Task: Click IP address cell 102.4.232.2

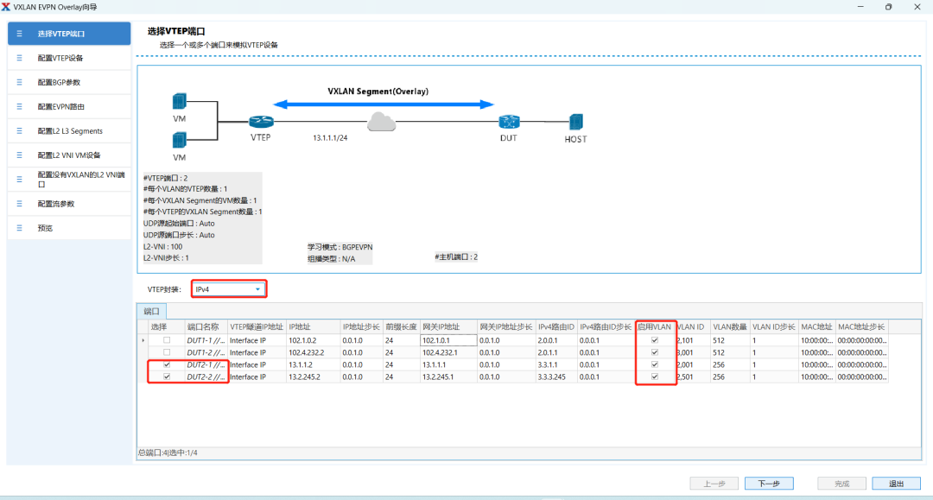Action: coord(314,352)
